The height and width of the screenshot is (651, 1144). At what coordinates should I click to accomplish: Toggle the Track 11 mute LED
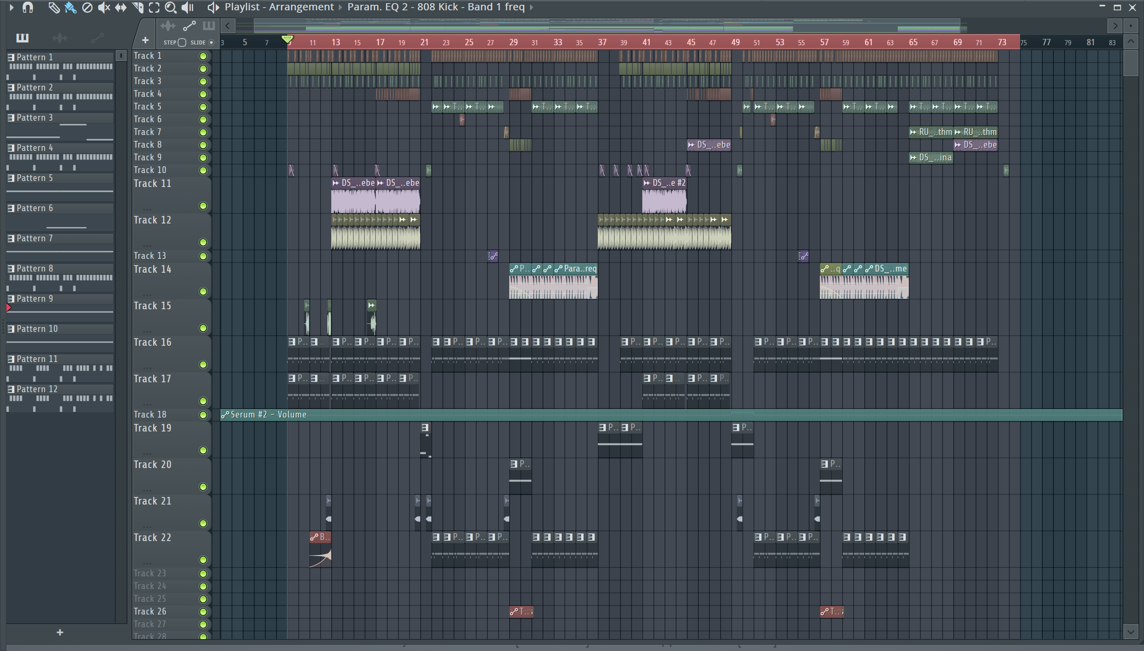point(203,206)
